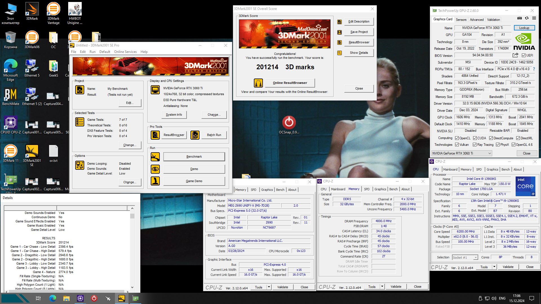Toggle the Vulkan checkbox in GPU-Z

[x=457, y=145]
